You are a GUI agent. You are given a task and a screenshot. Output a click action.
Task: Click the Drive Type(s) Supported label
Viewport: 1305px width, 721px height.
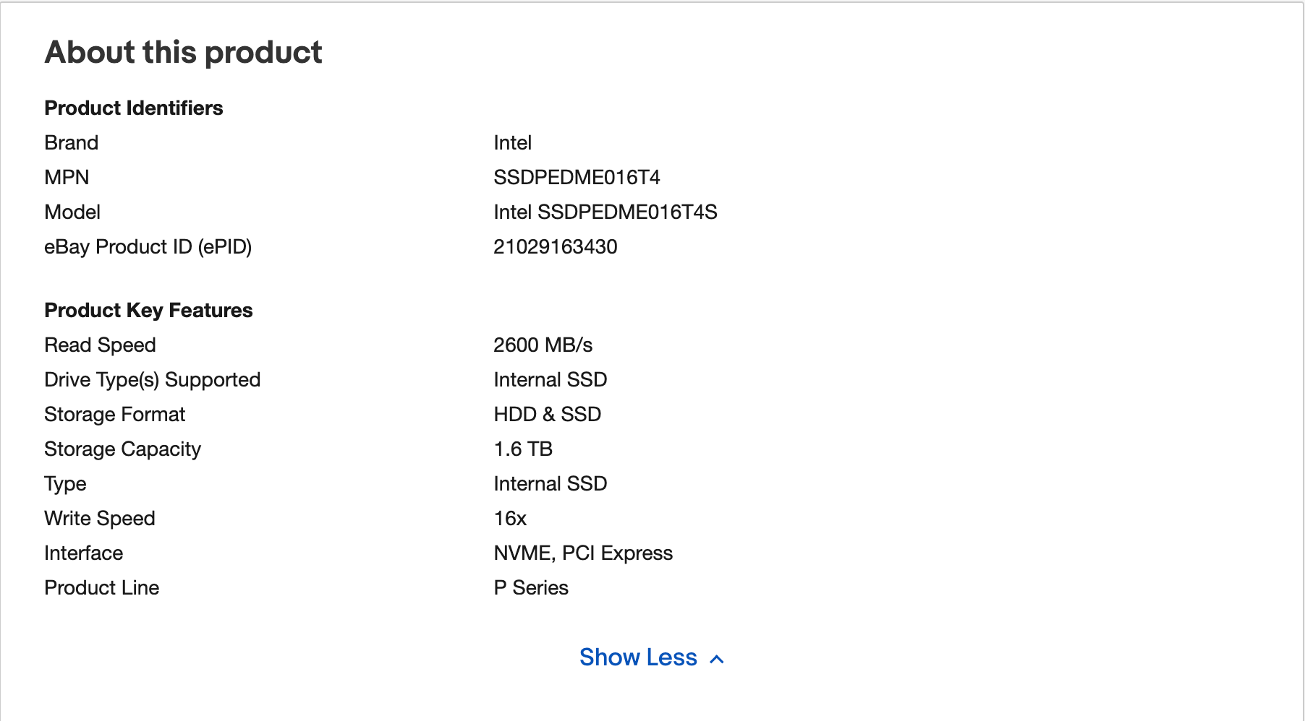point(152,379)
